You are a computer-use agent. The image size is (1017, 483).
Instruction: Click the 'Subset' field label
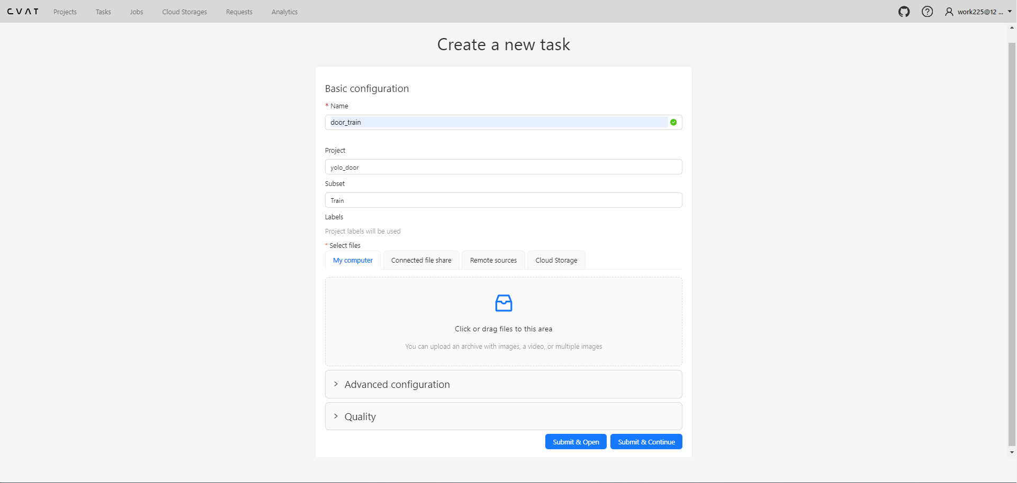point(335,183)
